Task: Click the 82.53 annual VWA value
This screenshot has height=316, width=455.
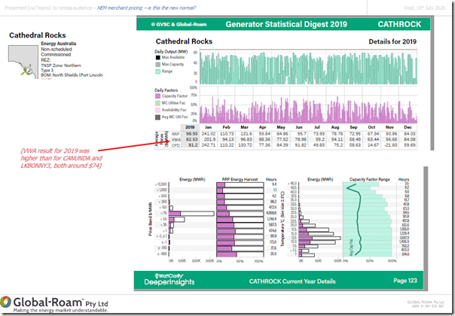Action: [191, 139]
